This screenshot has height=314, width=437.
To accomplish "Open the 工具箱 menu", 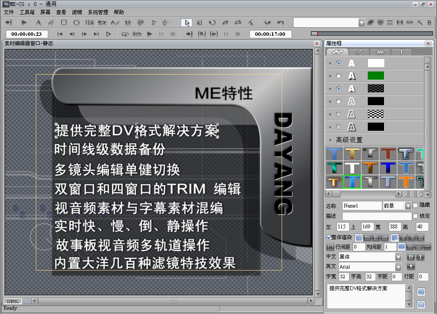I will coord(27,12).
